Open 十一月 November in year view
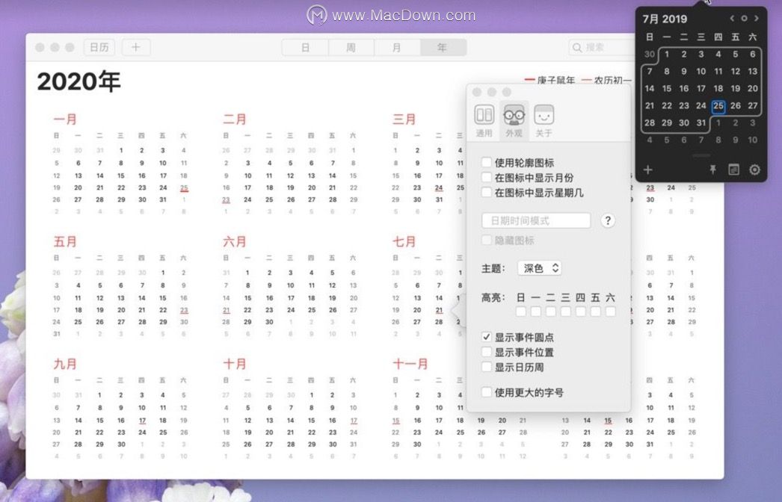 pos(410,363)
